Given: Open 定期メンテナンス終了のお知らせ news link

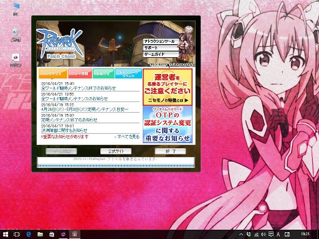Looking at the screenshot, I should tap(69, 120).
